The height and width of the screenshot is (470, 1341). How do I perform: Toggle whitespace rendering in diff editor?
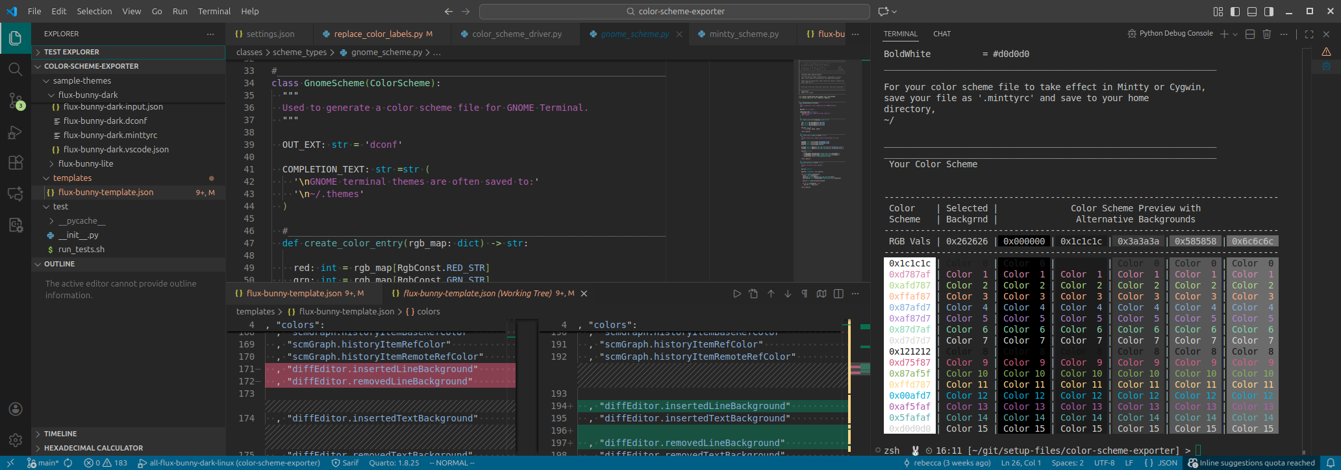coord(805,294)
